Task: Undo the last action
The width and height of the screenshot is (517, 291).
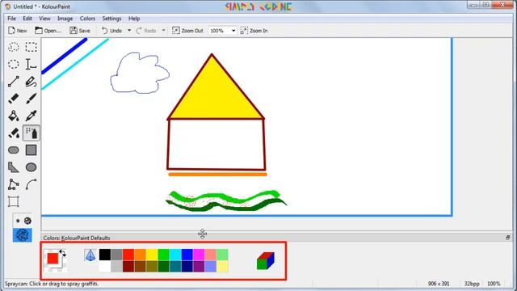Action: [x=111, y=31]
